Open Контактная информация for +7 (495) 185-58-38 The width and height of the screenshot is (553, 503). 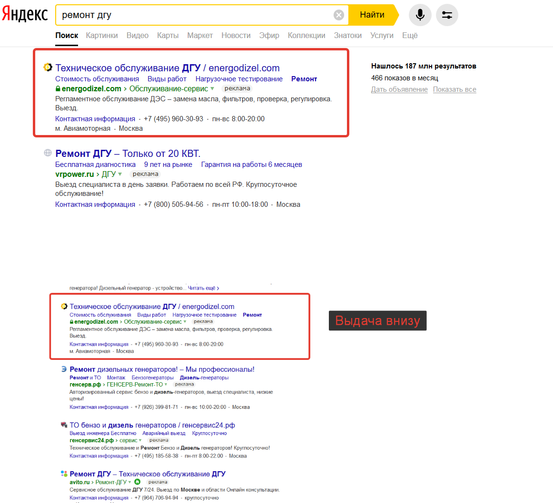99,456
